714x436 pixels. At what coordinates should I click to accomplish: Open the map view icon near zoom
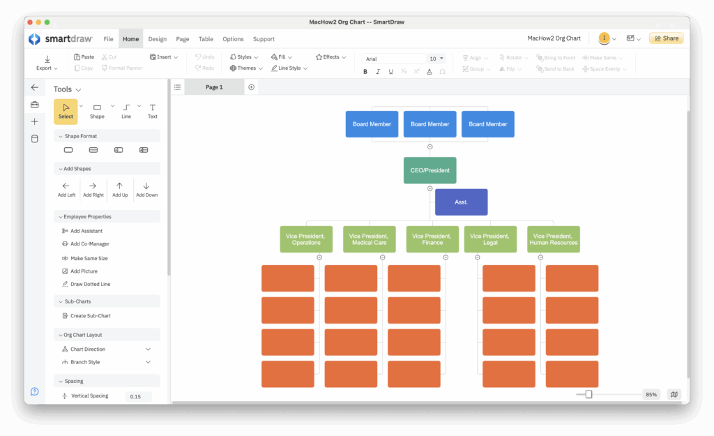coord(674,394)
